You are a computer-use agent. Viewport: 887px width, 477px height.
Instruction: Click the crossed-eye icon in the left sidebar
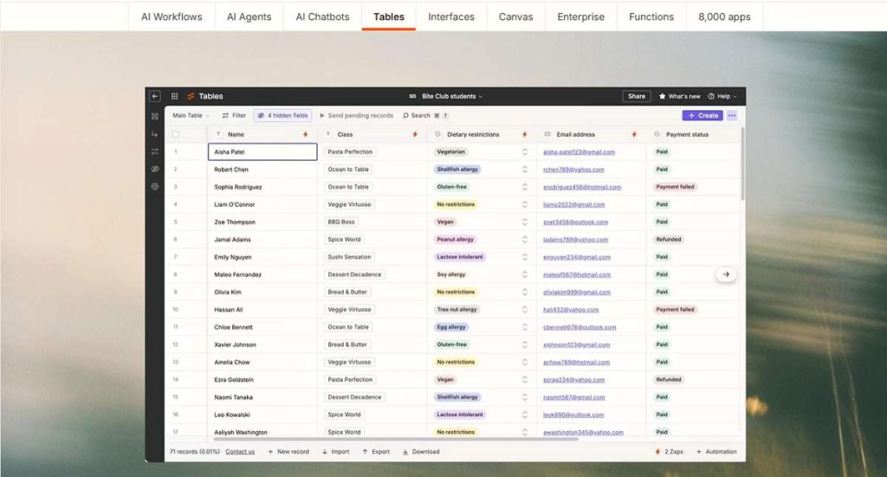[x=155, y=169]
